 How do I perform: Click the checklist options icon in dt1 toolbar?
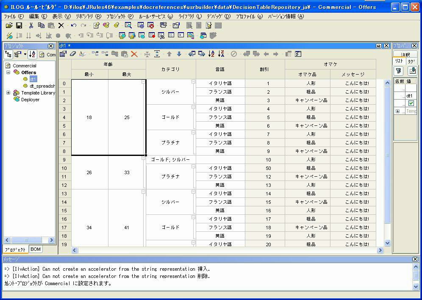[x=298, y=54]
